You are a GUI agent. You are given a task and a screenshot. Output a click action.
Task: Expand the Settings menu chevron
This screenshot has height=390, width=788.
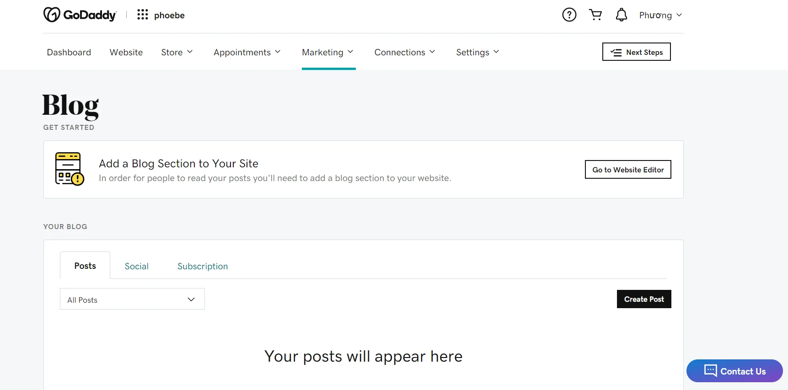tap(497, 52)
